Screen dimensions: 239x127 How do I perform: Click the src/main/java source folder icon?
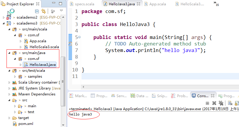tap(15, 53)
